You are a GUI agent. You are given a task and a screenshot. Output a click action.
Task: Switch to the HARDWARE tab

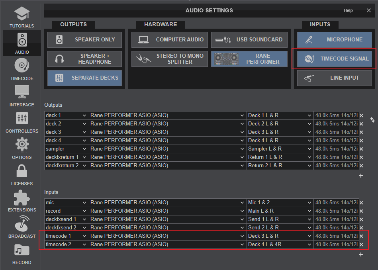click(x=161, y=24)
